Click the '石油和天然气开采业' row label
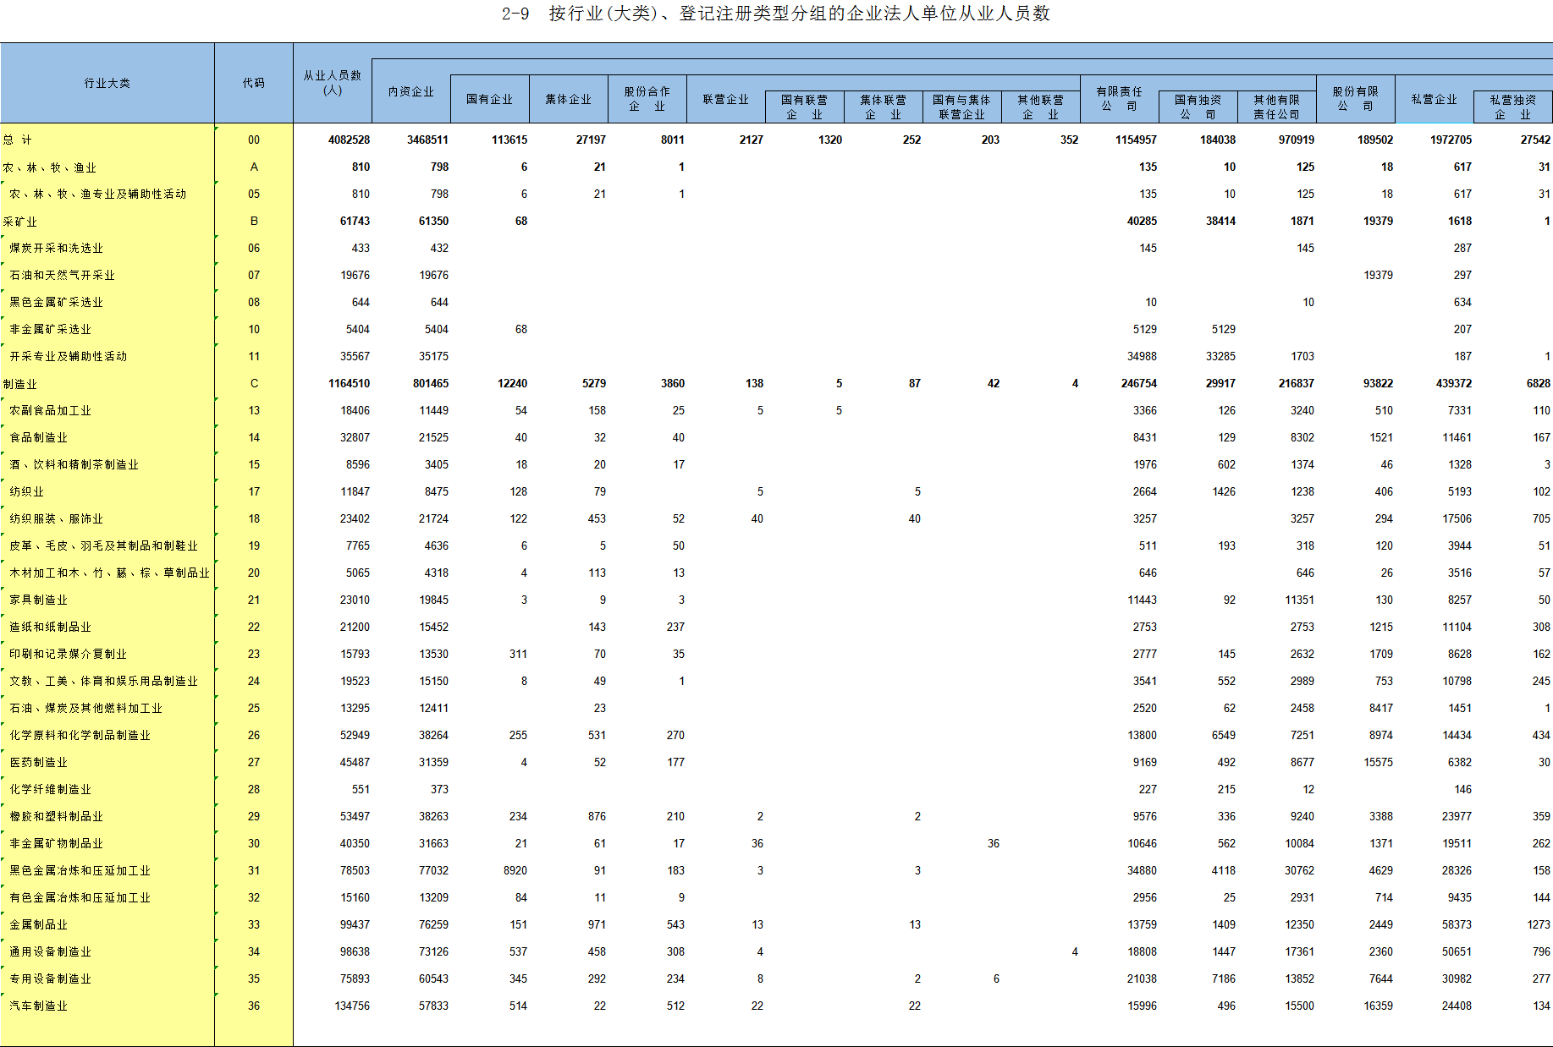The width and height of the screenshot is (1553, 1047). [x=62, y=275]
